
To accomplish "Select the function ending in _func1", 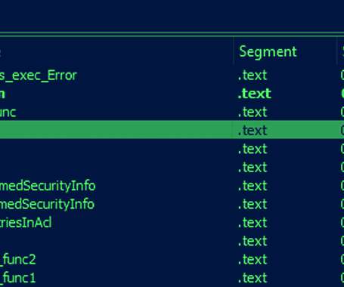I will pyautogui.click(x=172, y=278).
